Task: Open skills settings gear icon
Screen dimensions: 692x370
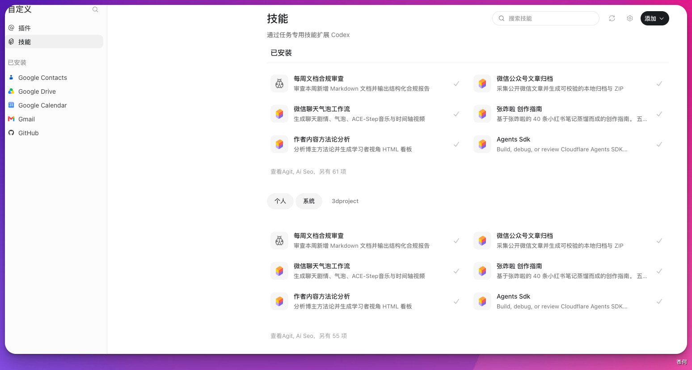Action: point(630,18)
